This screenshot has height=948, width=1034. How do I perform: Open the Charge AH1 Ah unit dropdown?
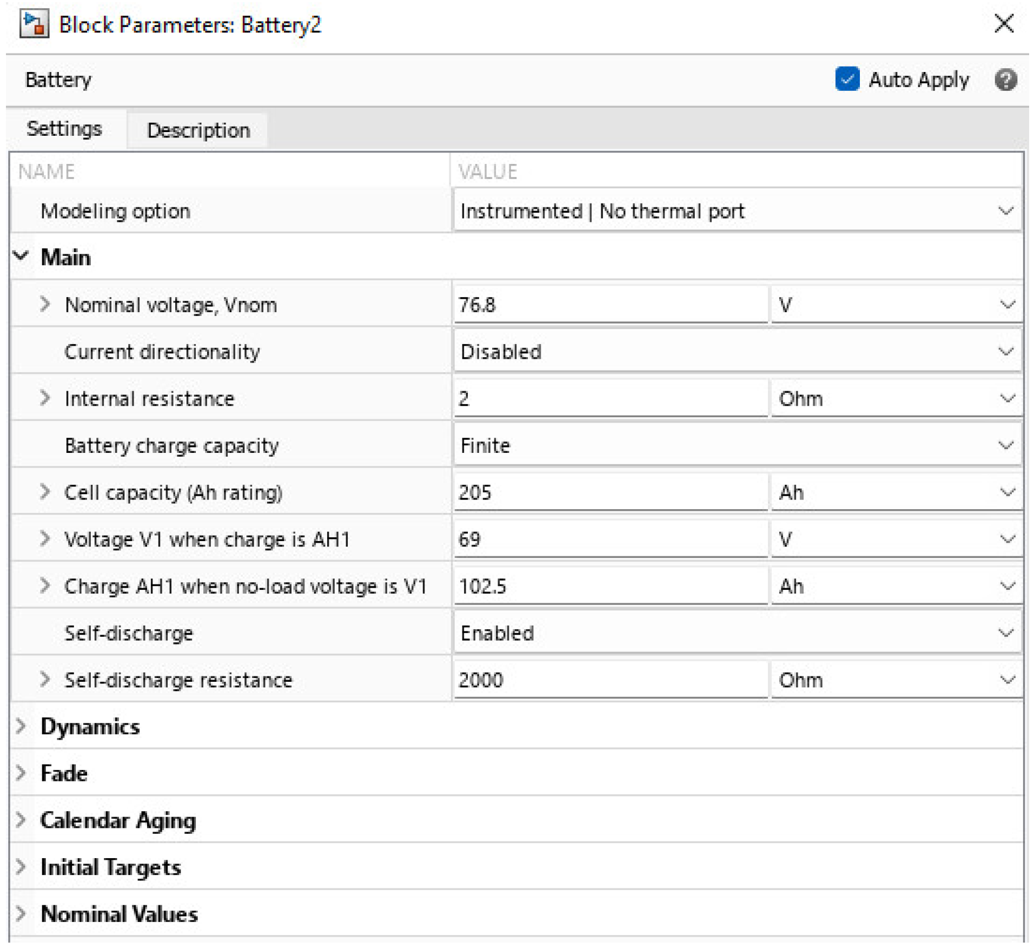tap(896, 587)
